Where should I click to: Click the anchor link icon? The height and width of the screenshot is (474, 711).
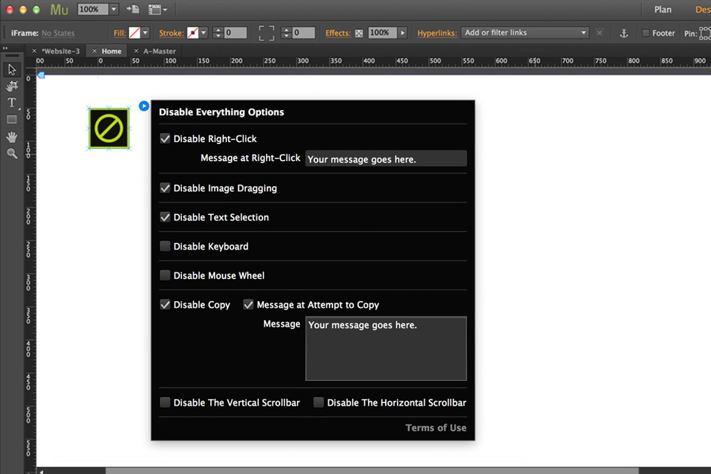point(623,33)
